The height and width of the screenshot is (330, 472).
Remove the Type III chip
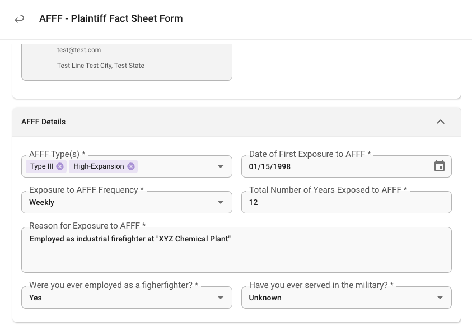pos(60,166)
